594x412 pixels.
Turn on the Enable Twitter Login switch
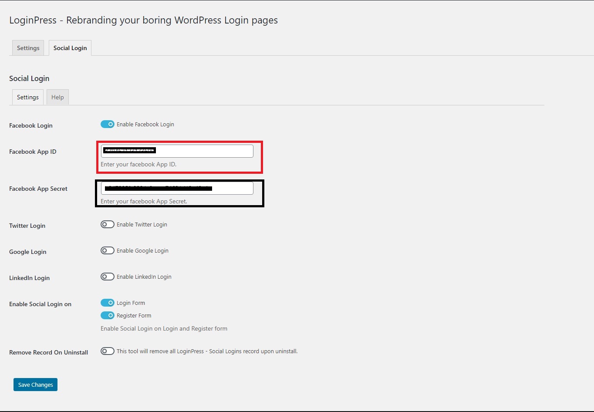(x=108, y=224)
